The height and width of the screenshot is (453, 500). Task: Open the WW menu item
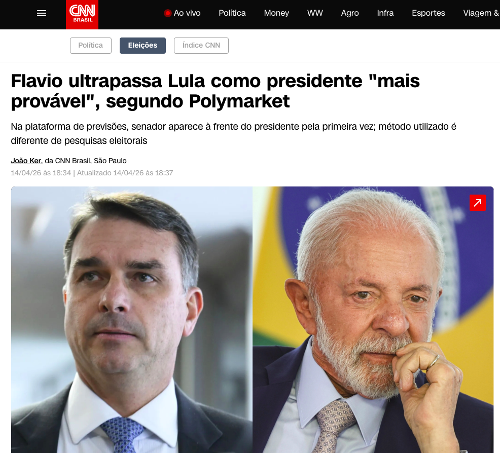(x=315, y=13)
